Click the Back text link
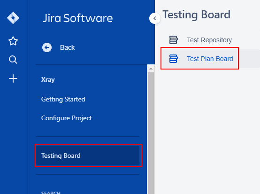 [x=67, y=47]
